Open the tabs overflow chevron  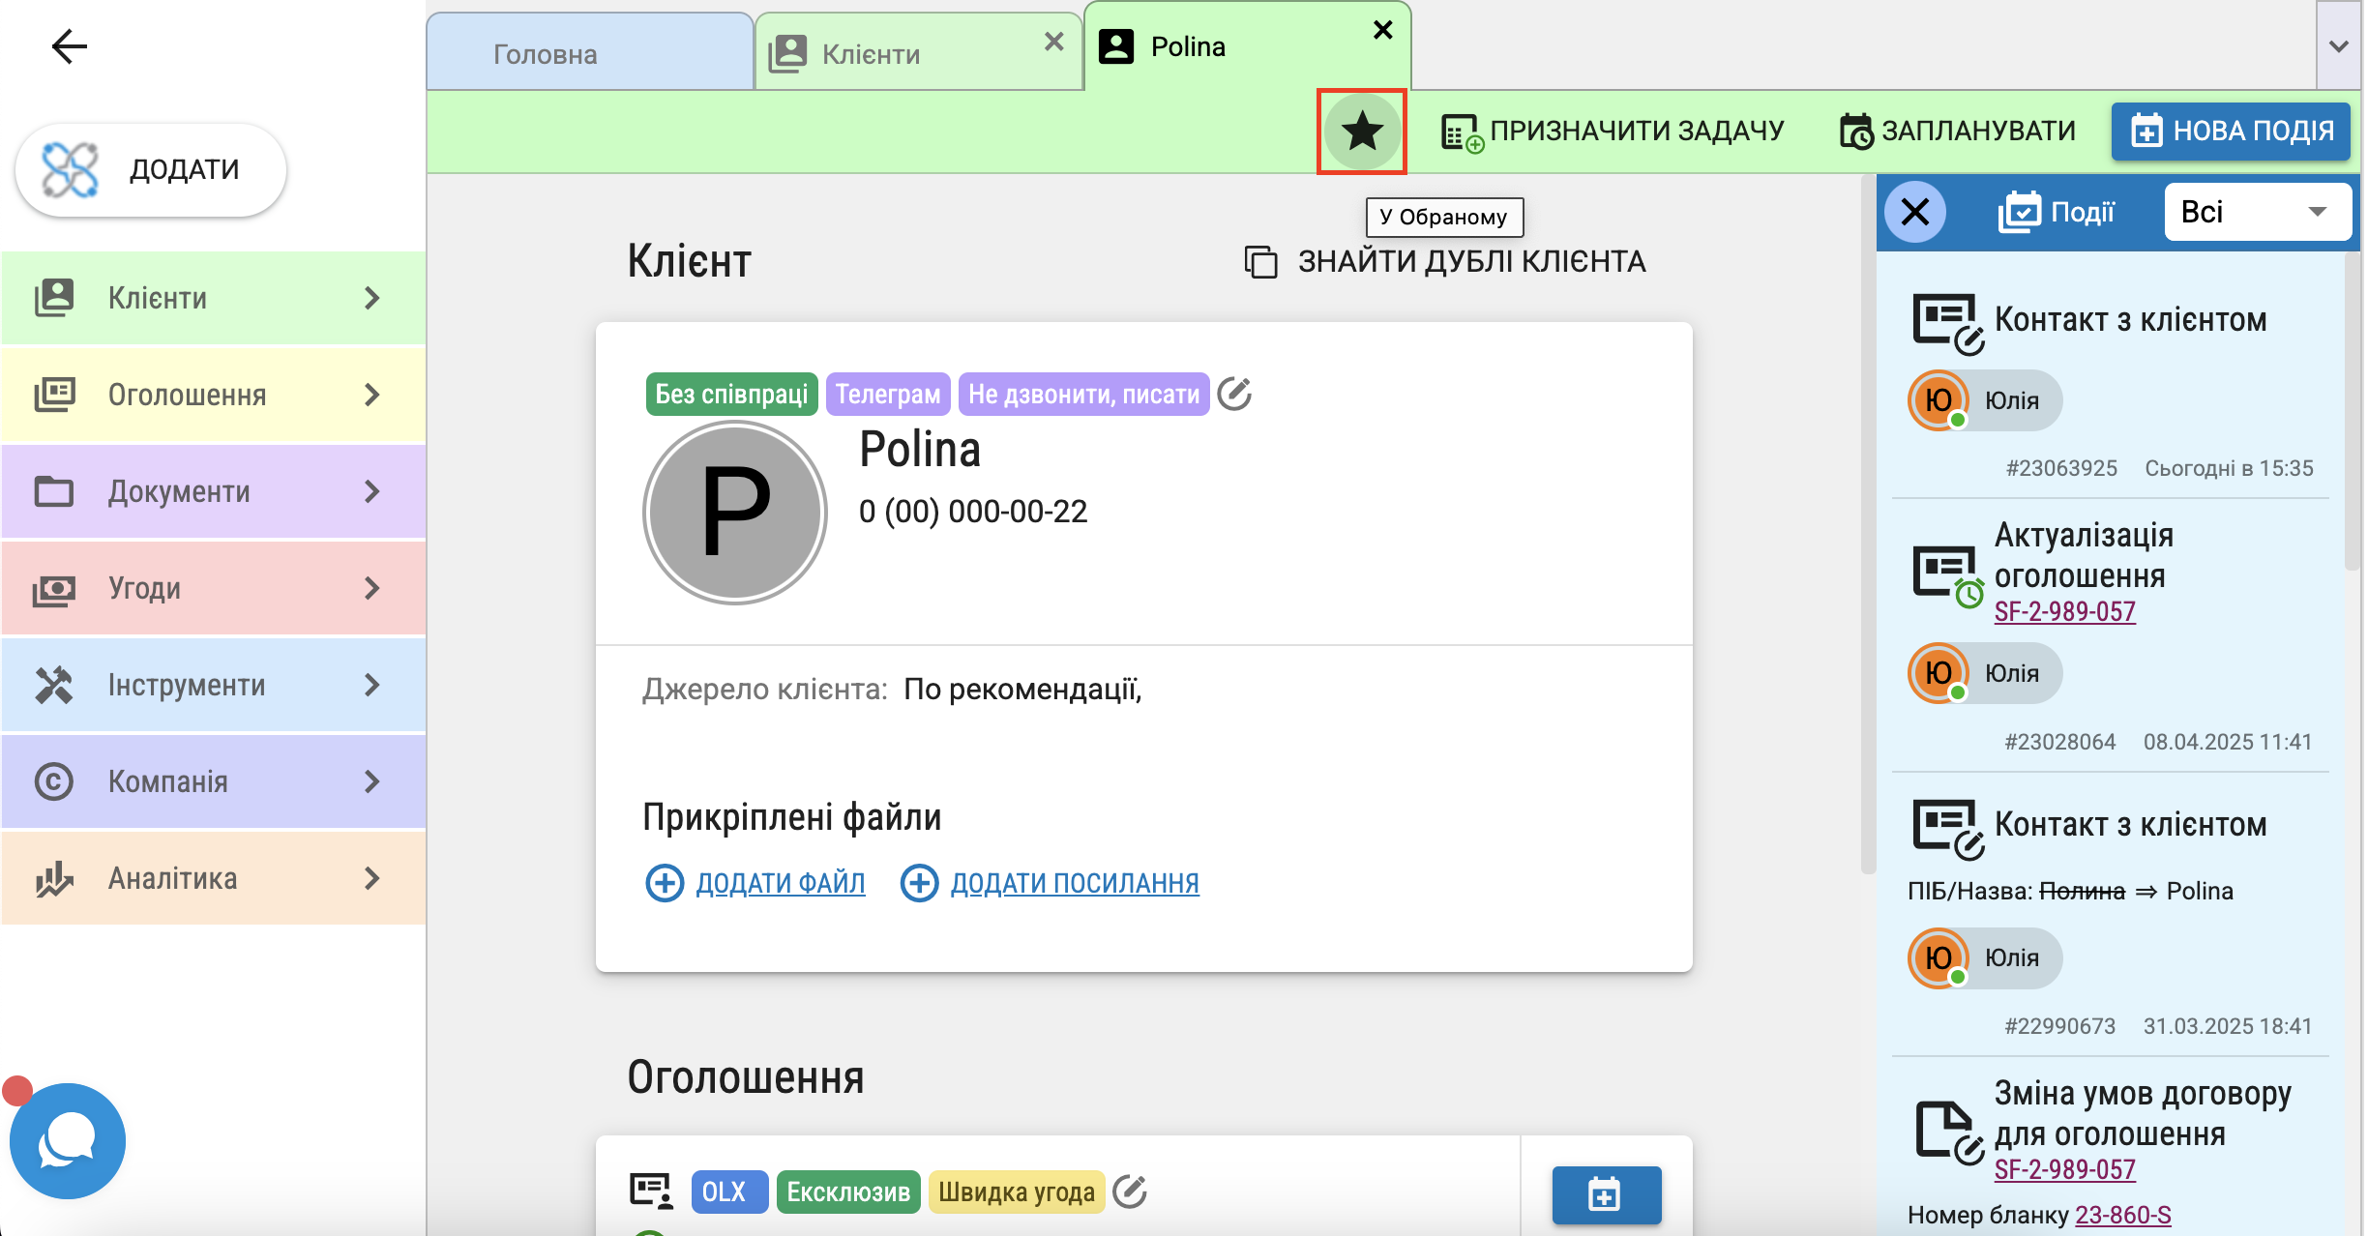pyautogui.click(x=2339, y=45)
